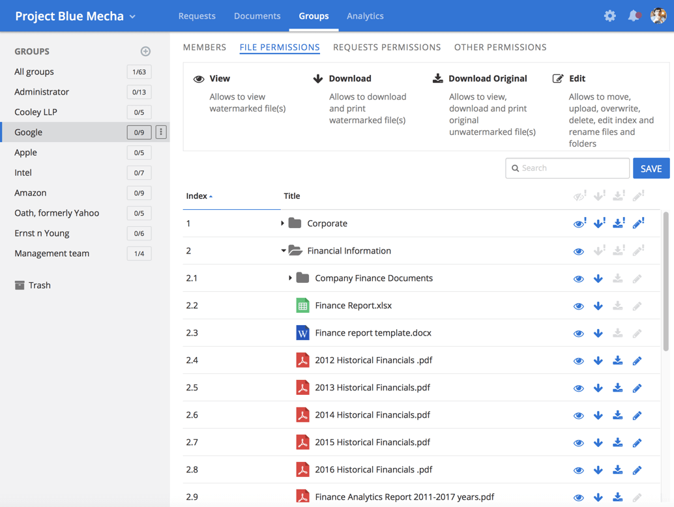The height and width of the screenshot is (507, 674).
Task: Open the notifications bell
Action: 634,16
